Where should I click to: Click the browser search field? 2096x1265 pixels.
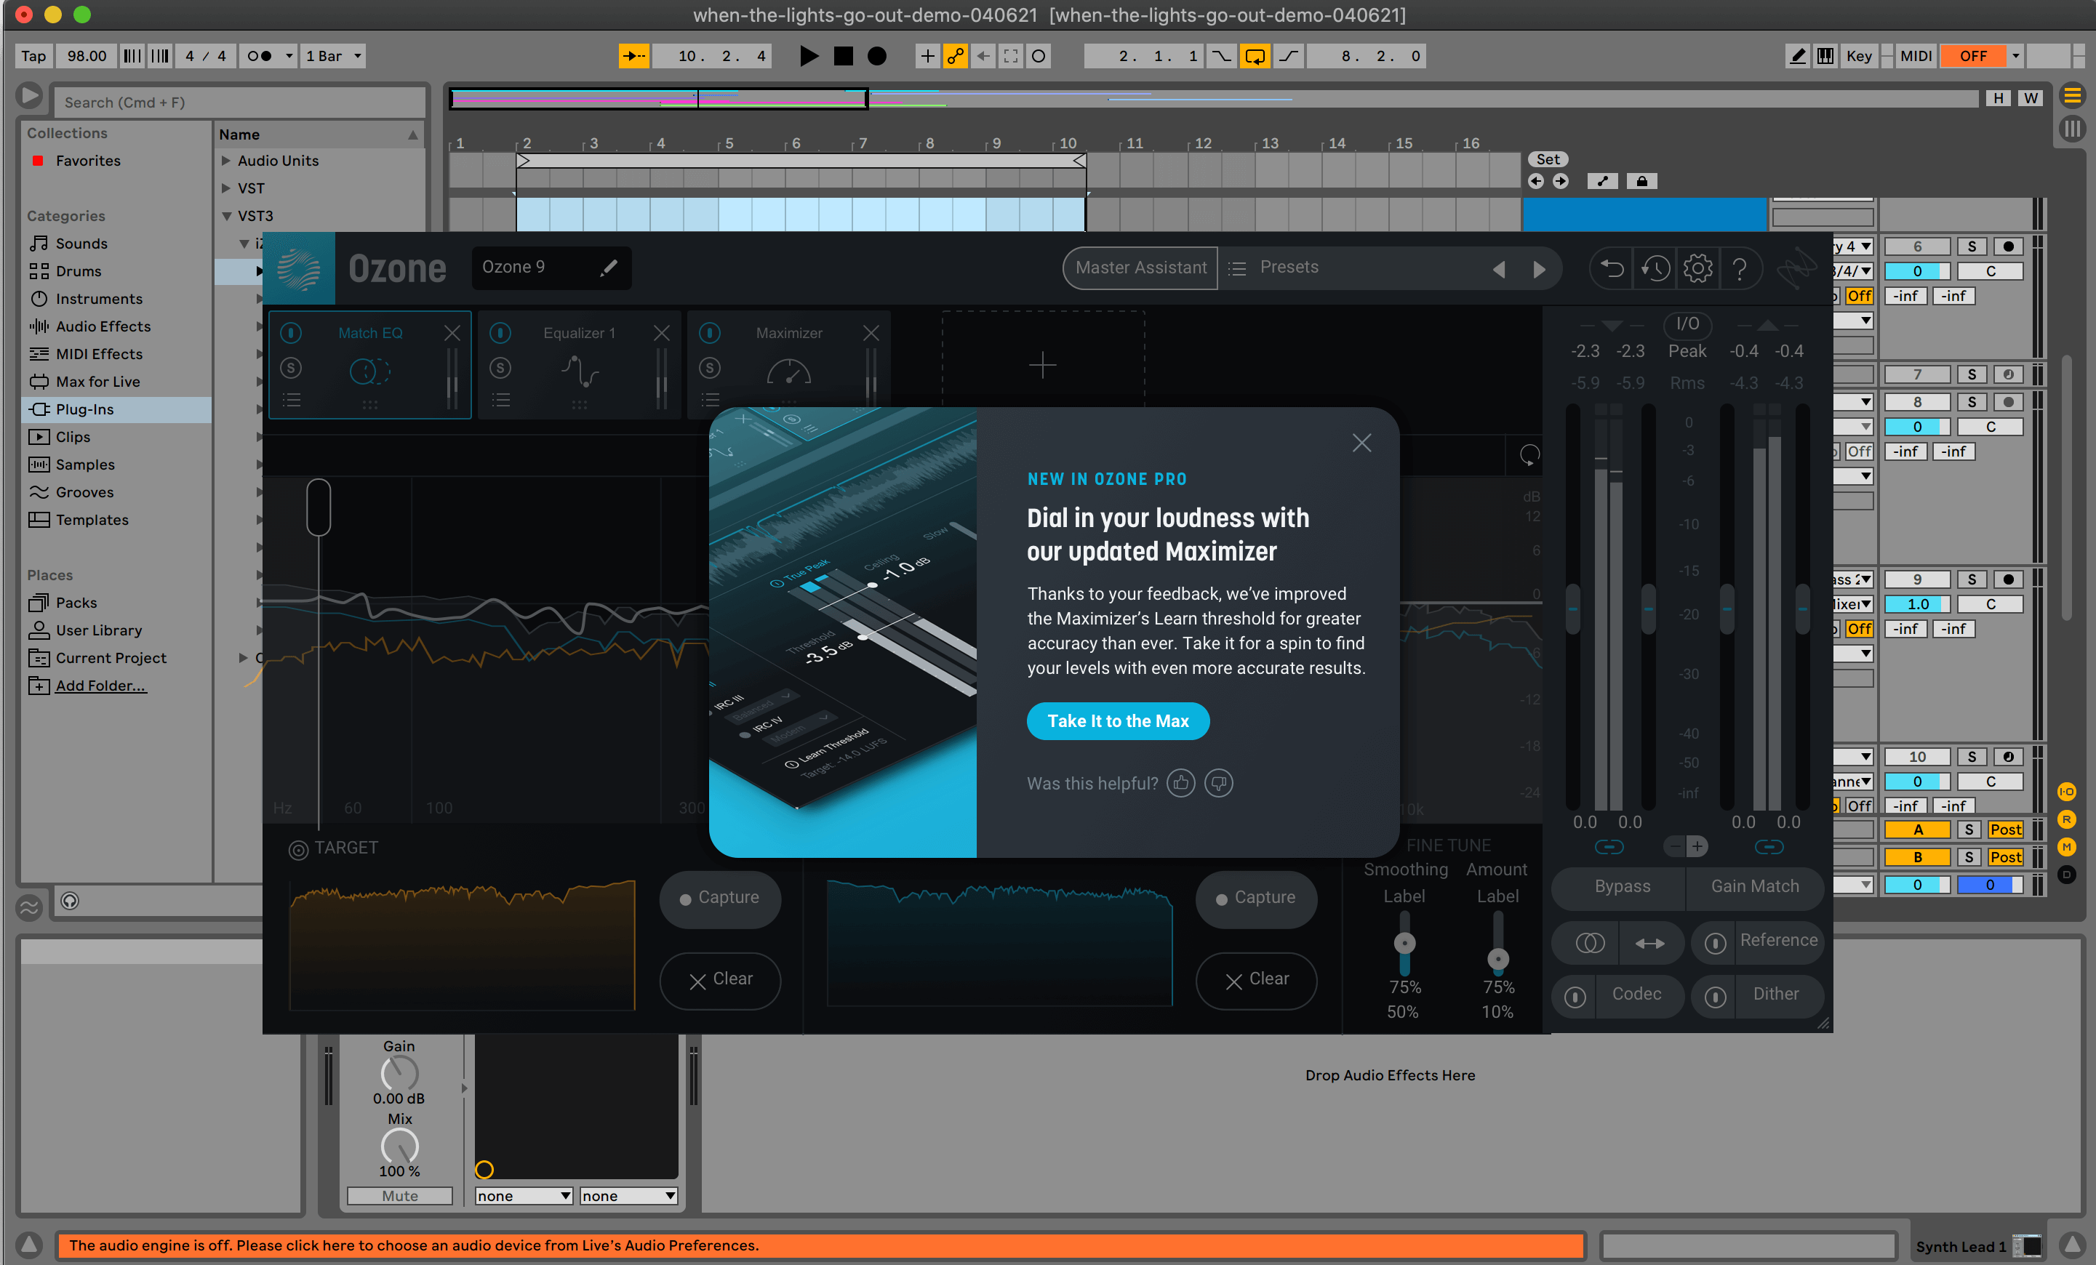pos(240,102)
